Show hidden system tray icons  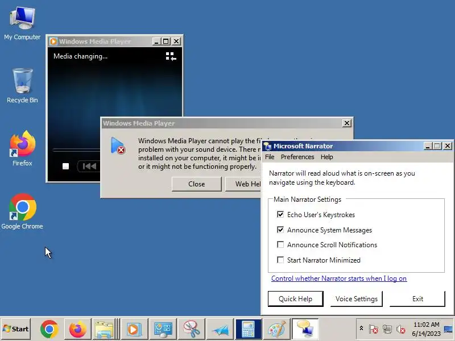tap(362, 328)
